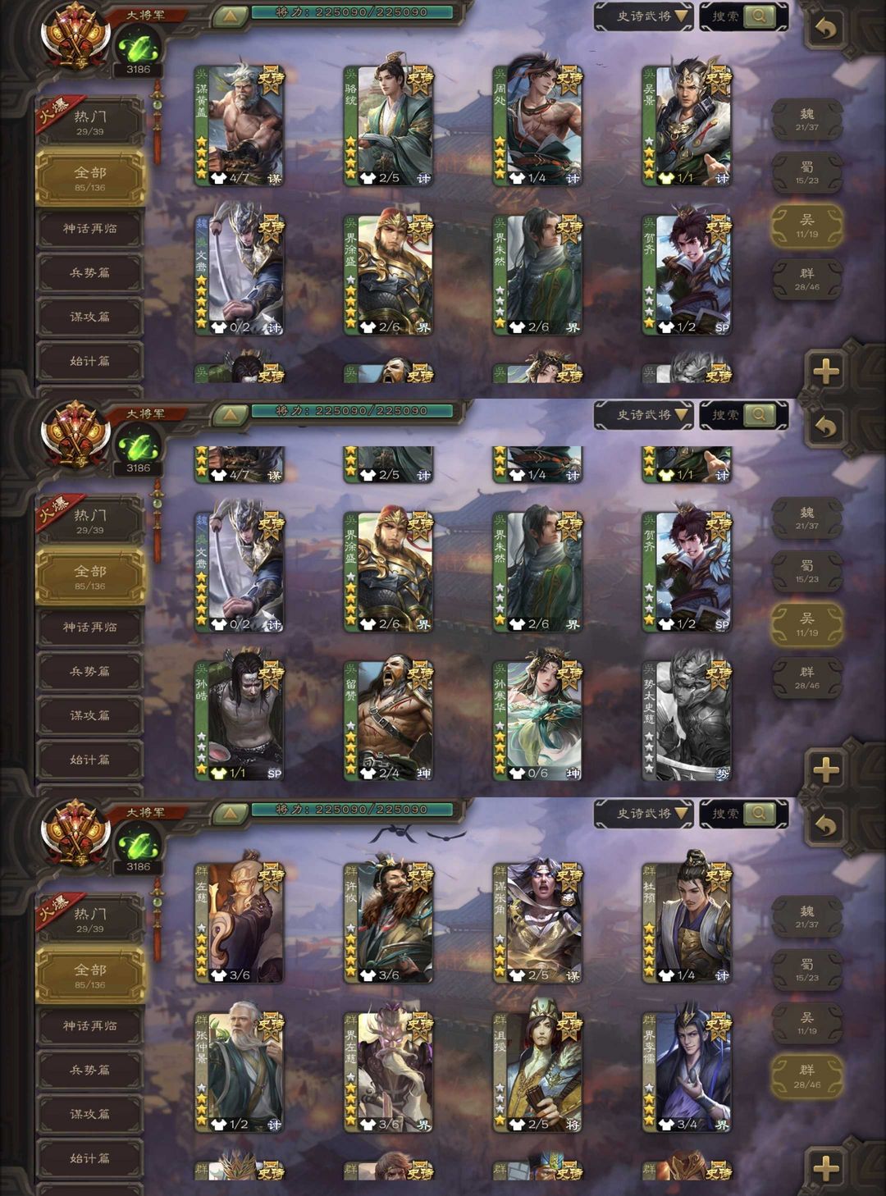Open the 热门 tab beside 左慈 card
The height and width of the screenshot is (1196, 886).
(90, 919)
